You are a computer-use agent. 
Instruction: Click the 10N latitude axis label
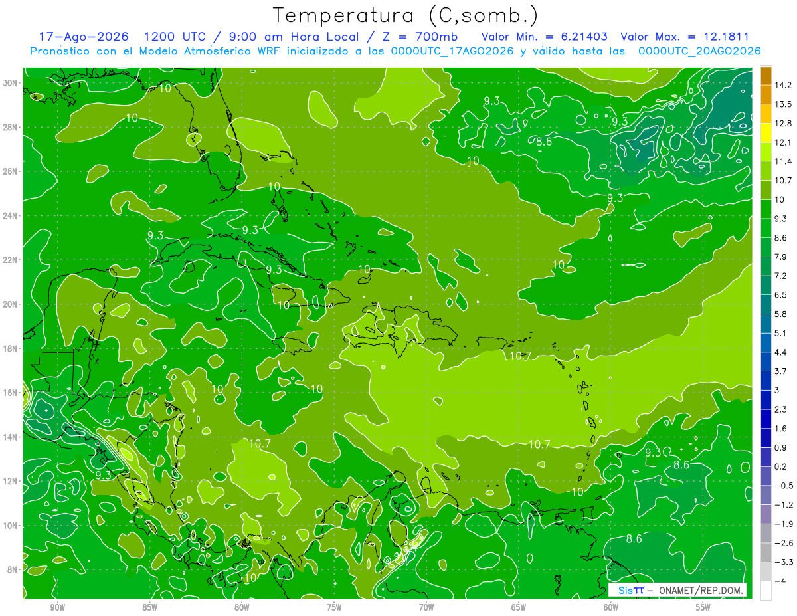pyautogui.click(x=11, y=526)
